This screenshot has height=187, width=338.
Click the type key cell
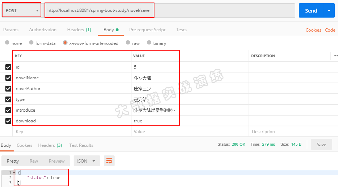pos(72,99)
